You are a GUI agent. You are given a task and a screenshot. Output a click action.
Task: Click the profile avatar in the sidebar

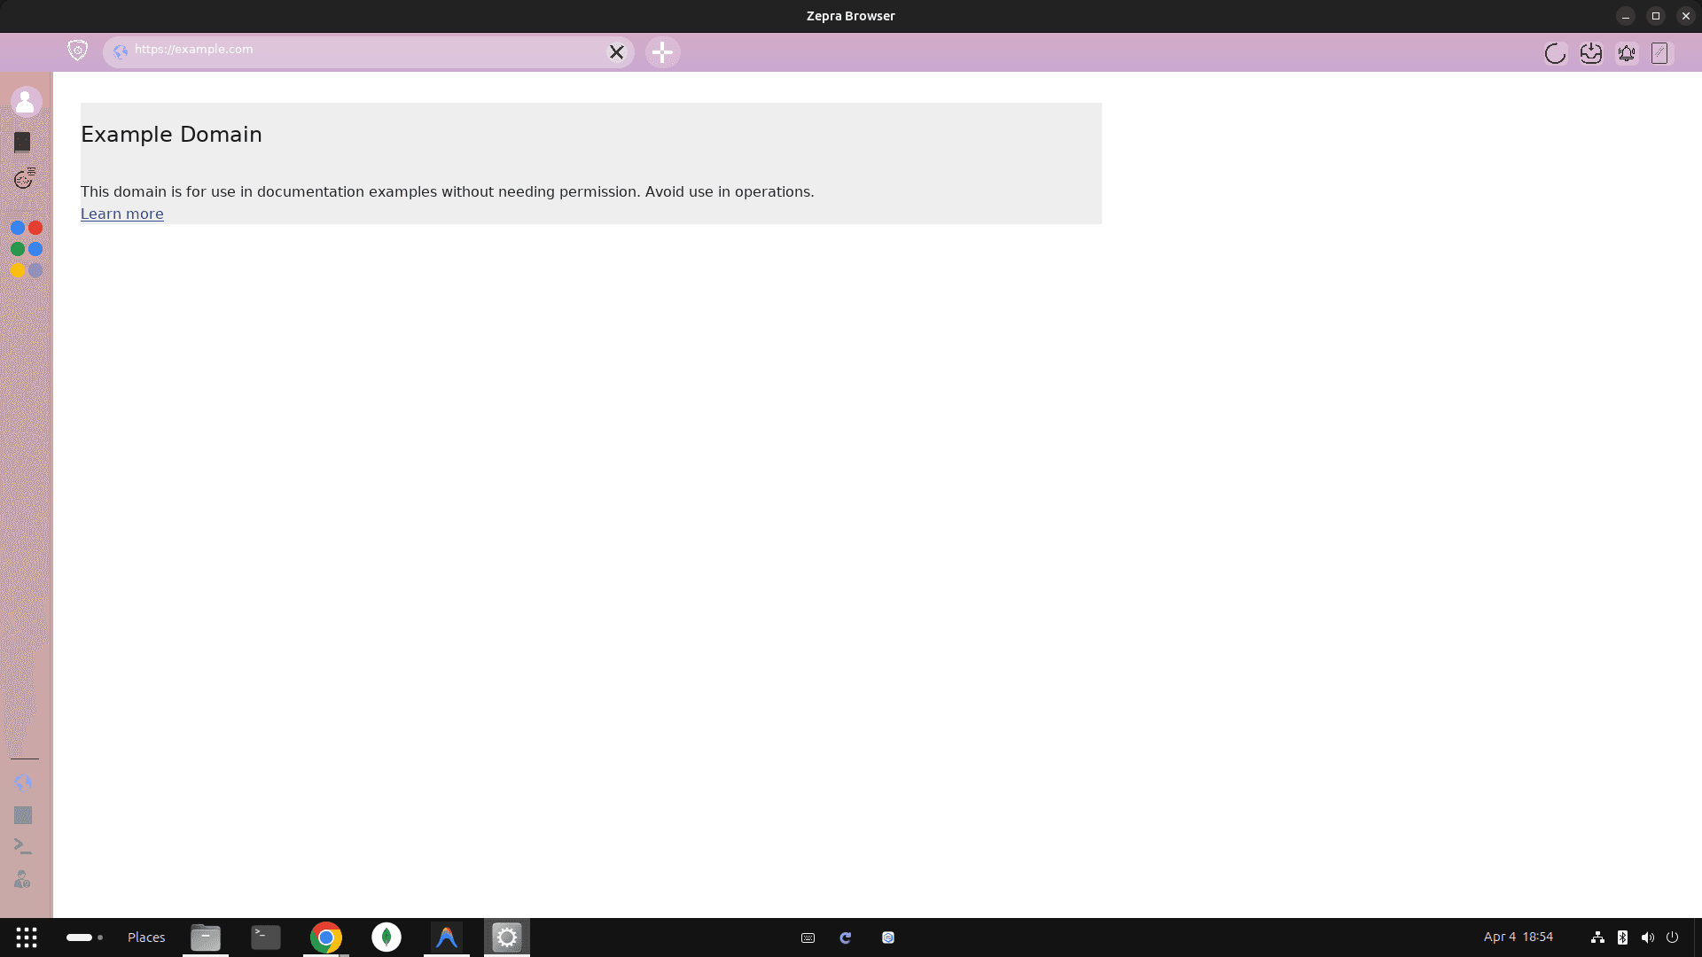point(26,101)
